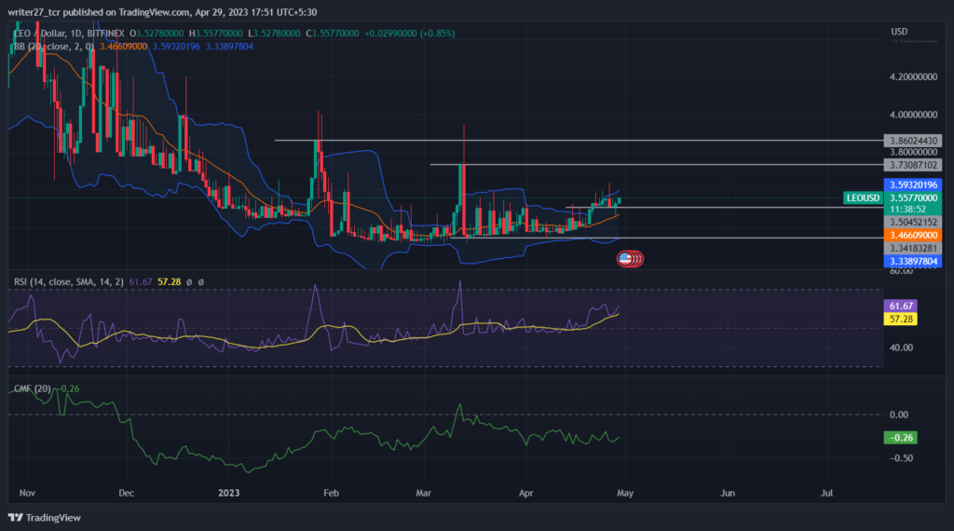Open the LEO / Dollar symbol legend

68,34
